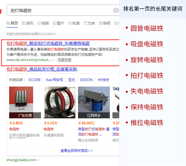Open the 东莞德昂电磁 search result title

48,43
